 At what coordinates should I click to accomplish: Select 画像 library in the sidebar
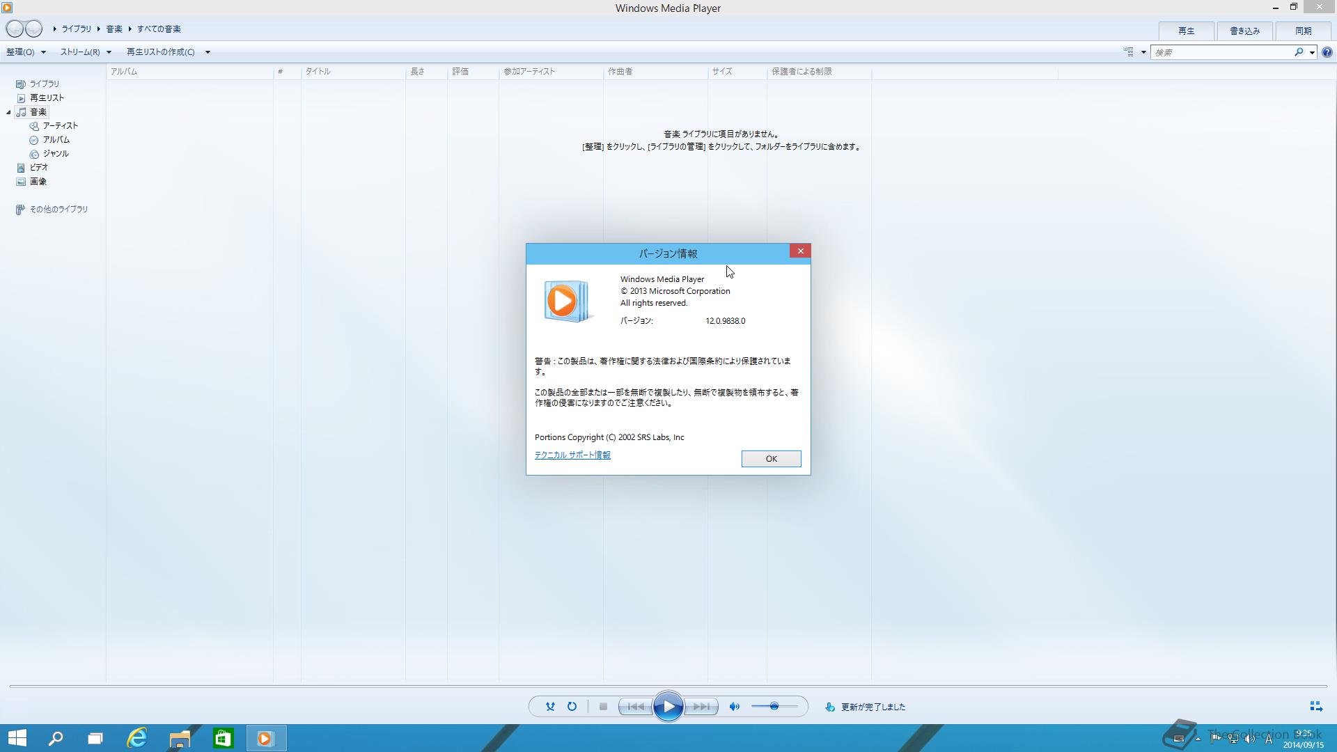click(38, 181)
